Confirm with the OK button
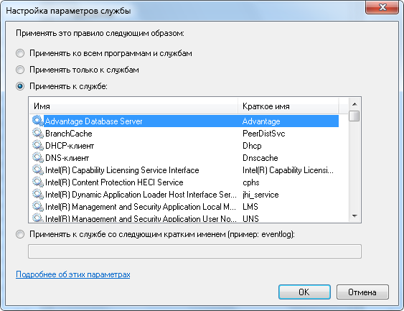 click(x=304, y=292)
